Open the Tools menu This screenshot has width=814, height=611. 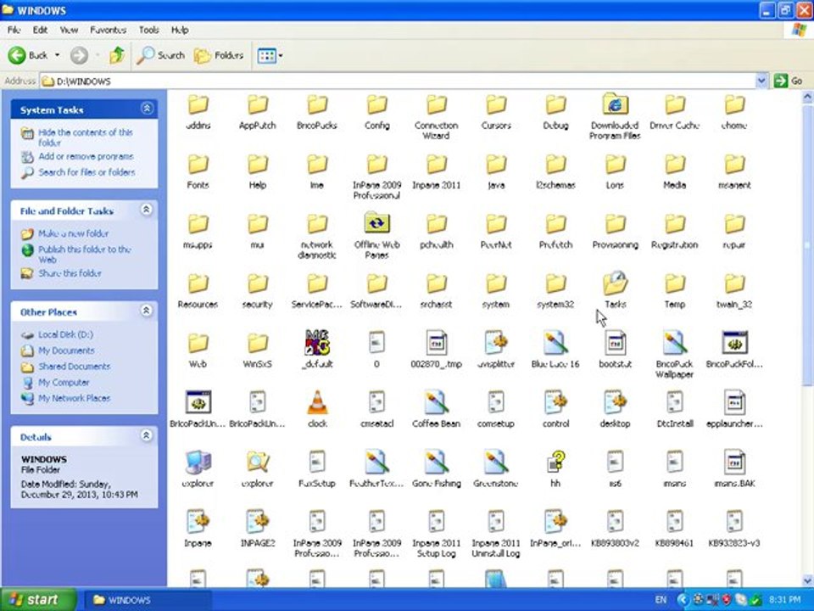[x=149, y=31]
